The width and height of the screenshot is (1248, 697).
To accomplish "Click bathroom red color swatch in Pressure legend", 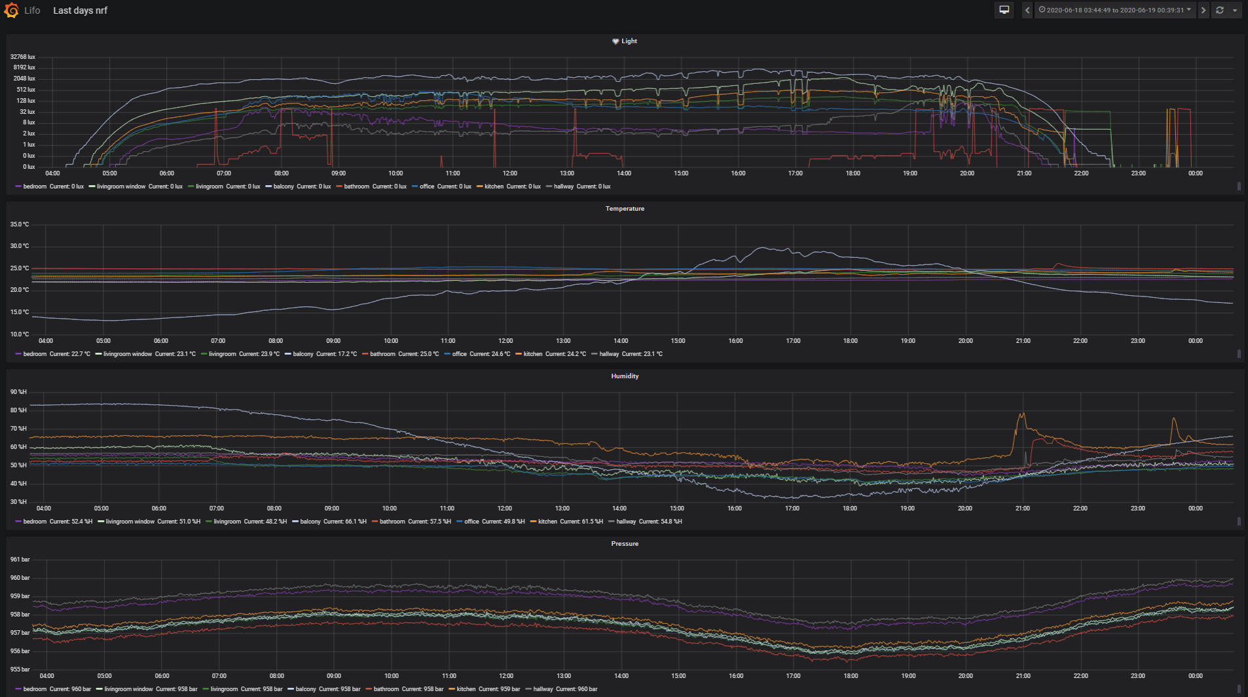I will tap(369, 689).
